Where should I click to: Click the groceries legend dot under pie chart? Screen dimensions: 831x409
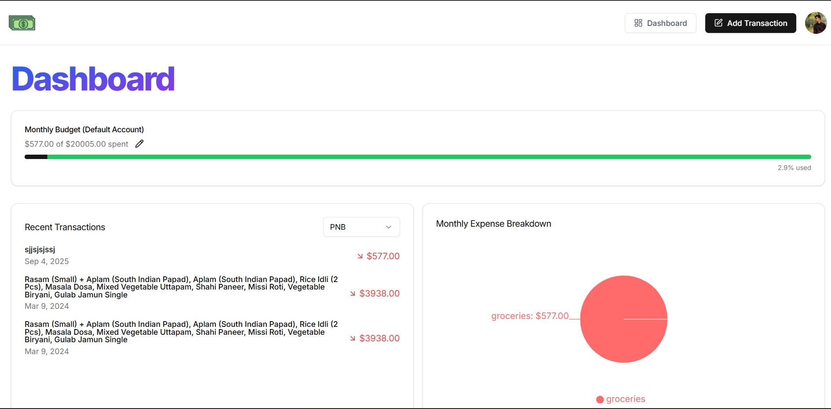(x=600, y=399)
